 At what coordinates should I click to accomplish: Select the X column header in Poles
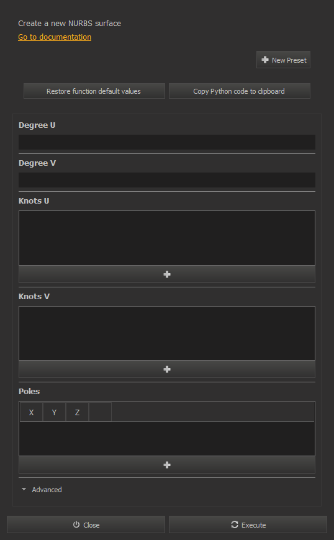pyautogui.click(x=31, y=412)
